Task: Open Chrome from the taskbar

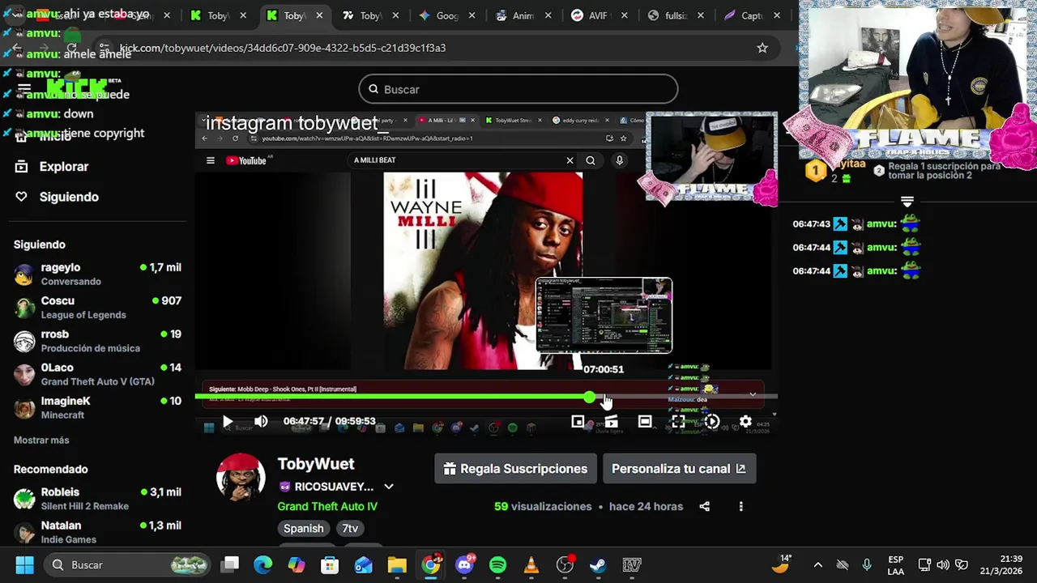Action: click(x=431, y=564)
